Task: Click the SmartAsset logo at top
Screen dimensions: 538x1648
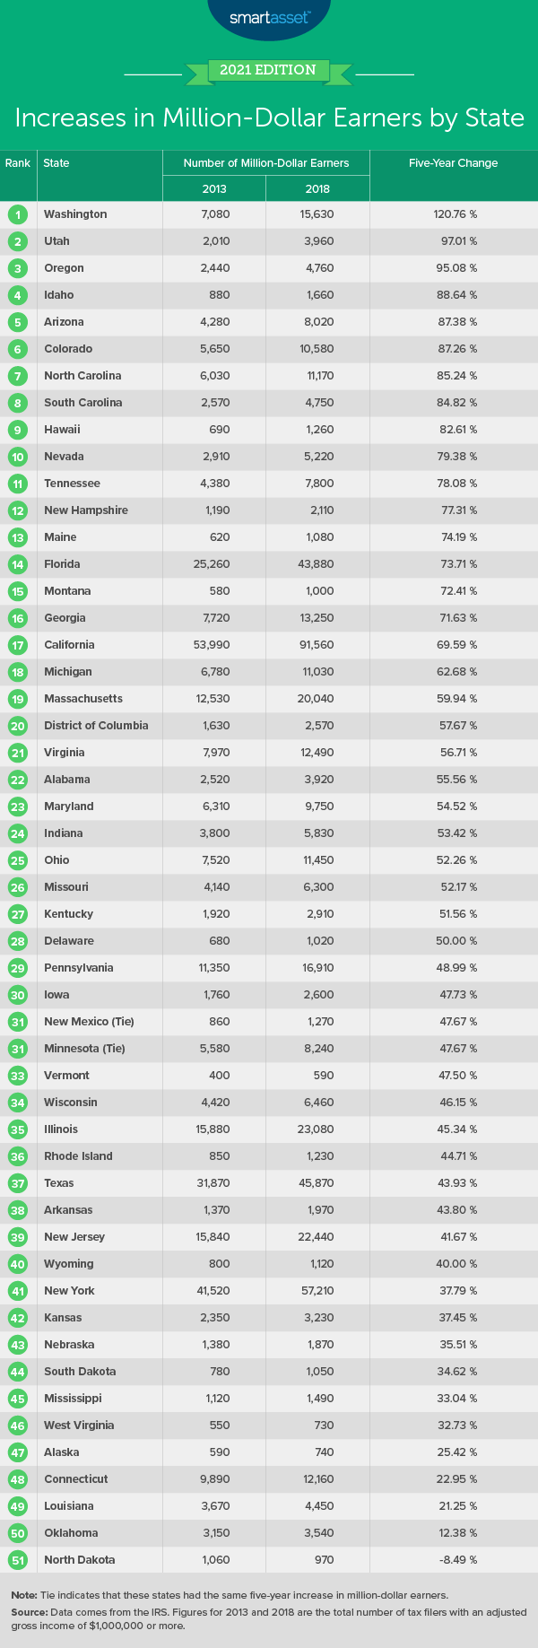Action: (268, 16)
